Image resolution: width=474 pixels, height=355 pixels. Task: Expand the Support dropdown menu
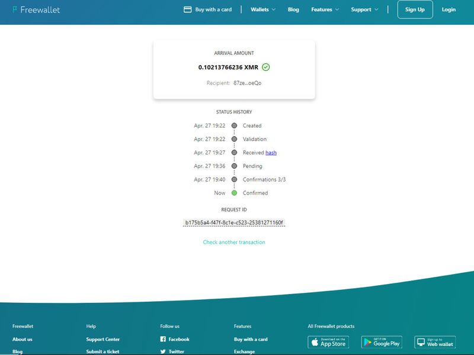364,9
